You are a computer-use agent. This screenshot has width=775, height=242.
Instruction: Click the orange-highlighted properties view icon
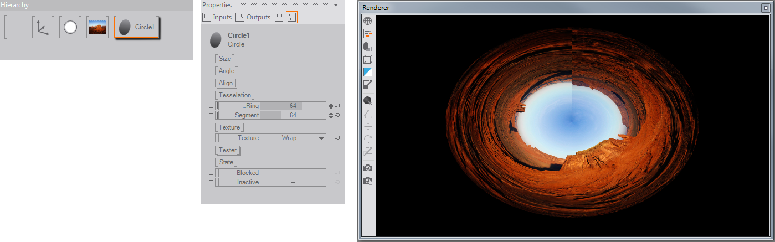click(x=292, y=17)
